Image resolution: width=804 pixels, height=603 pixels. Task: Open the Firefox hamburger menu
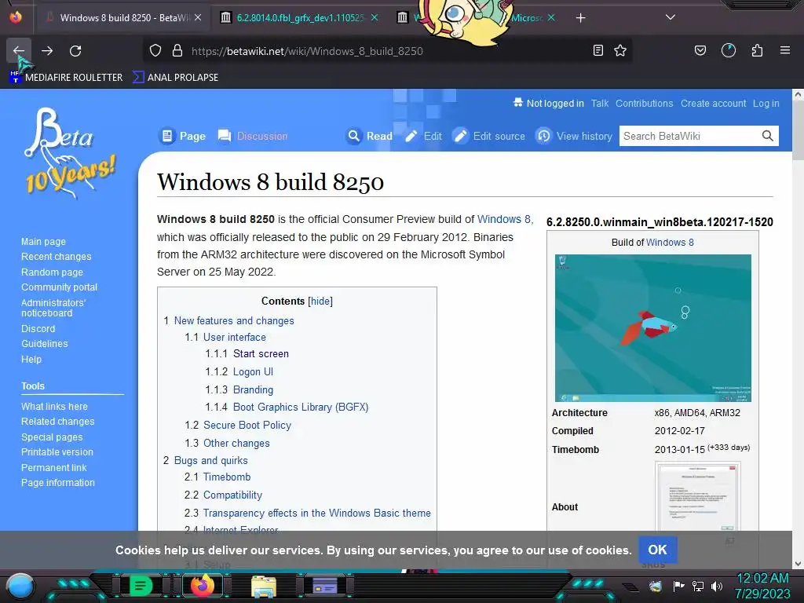point(785,50)
